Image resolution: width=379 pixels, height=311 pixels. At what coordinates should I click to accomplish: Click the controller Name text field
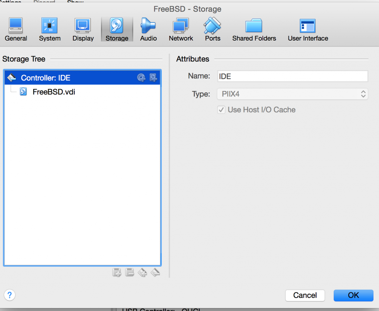point(292,76)
